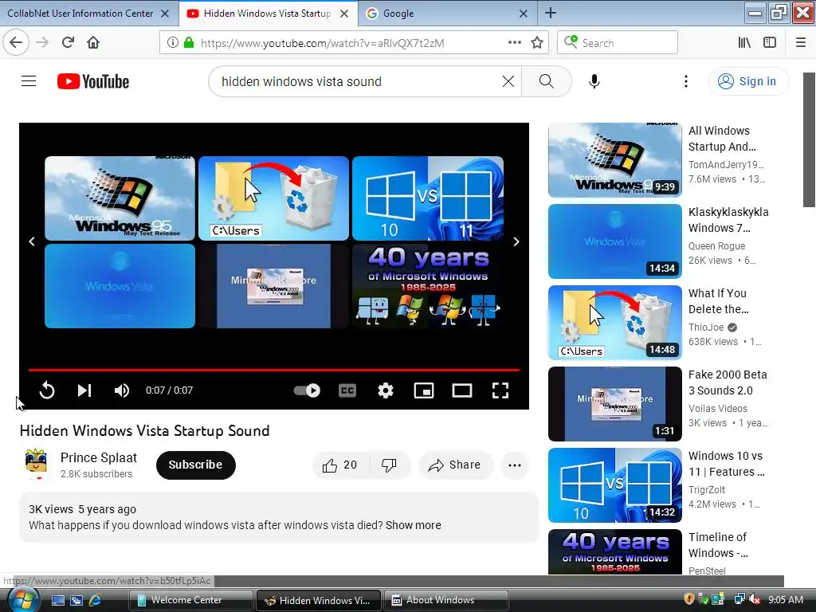Viewport: 816px width, 612px height.
Task: Open 40 years of Microsoft Windows end-screen video
Action: 428,286
